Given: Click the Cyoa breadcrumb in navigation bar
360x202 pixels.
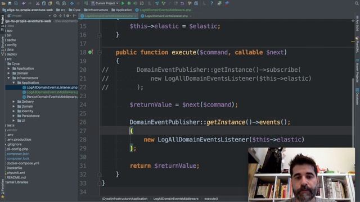Looking at the screenshot, I should coord(75,10).
